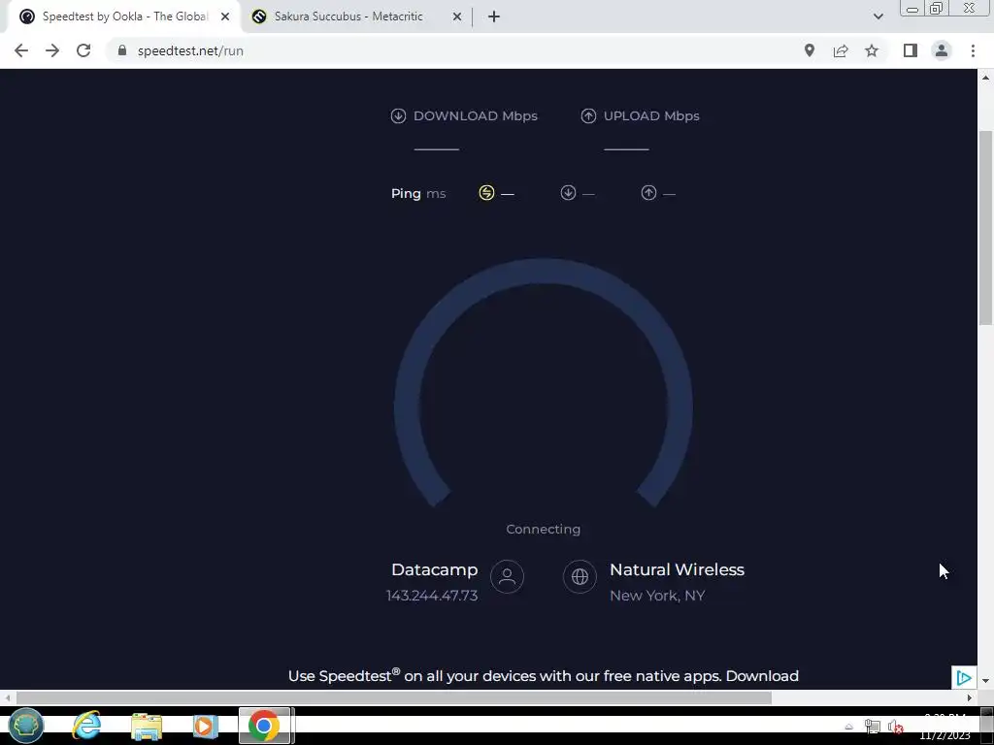Click the upload arrow icon beside UPLOAD Mbps

point(588,116)
